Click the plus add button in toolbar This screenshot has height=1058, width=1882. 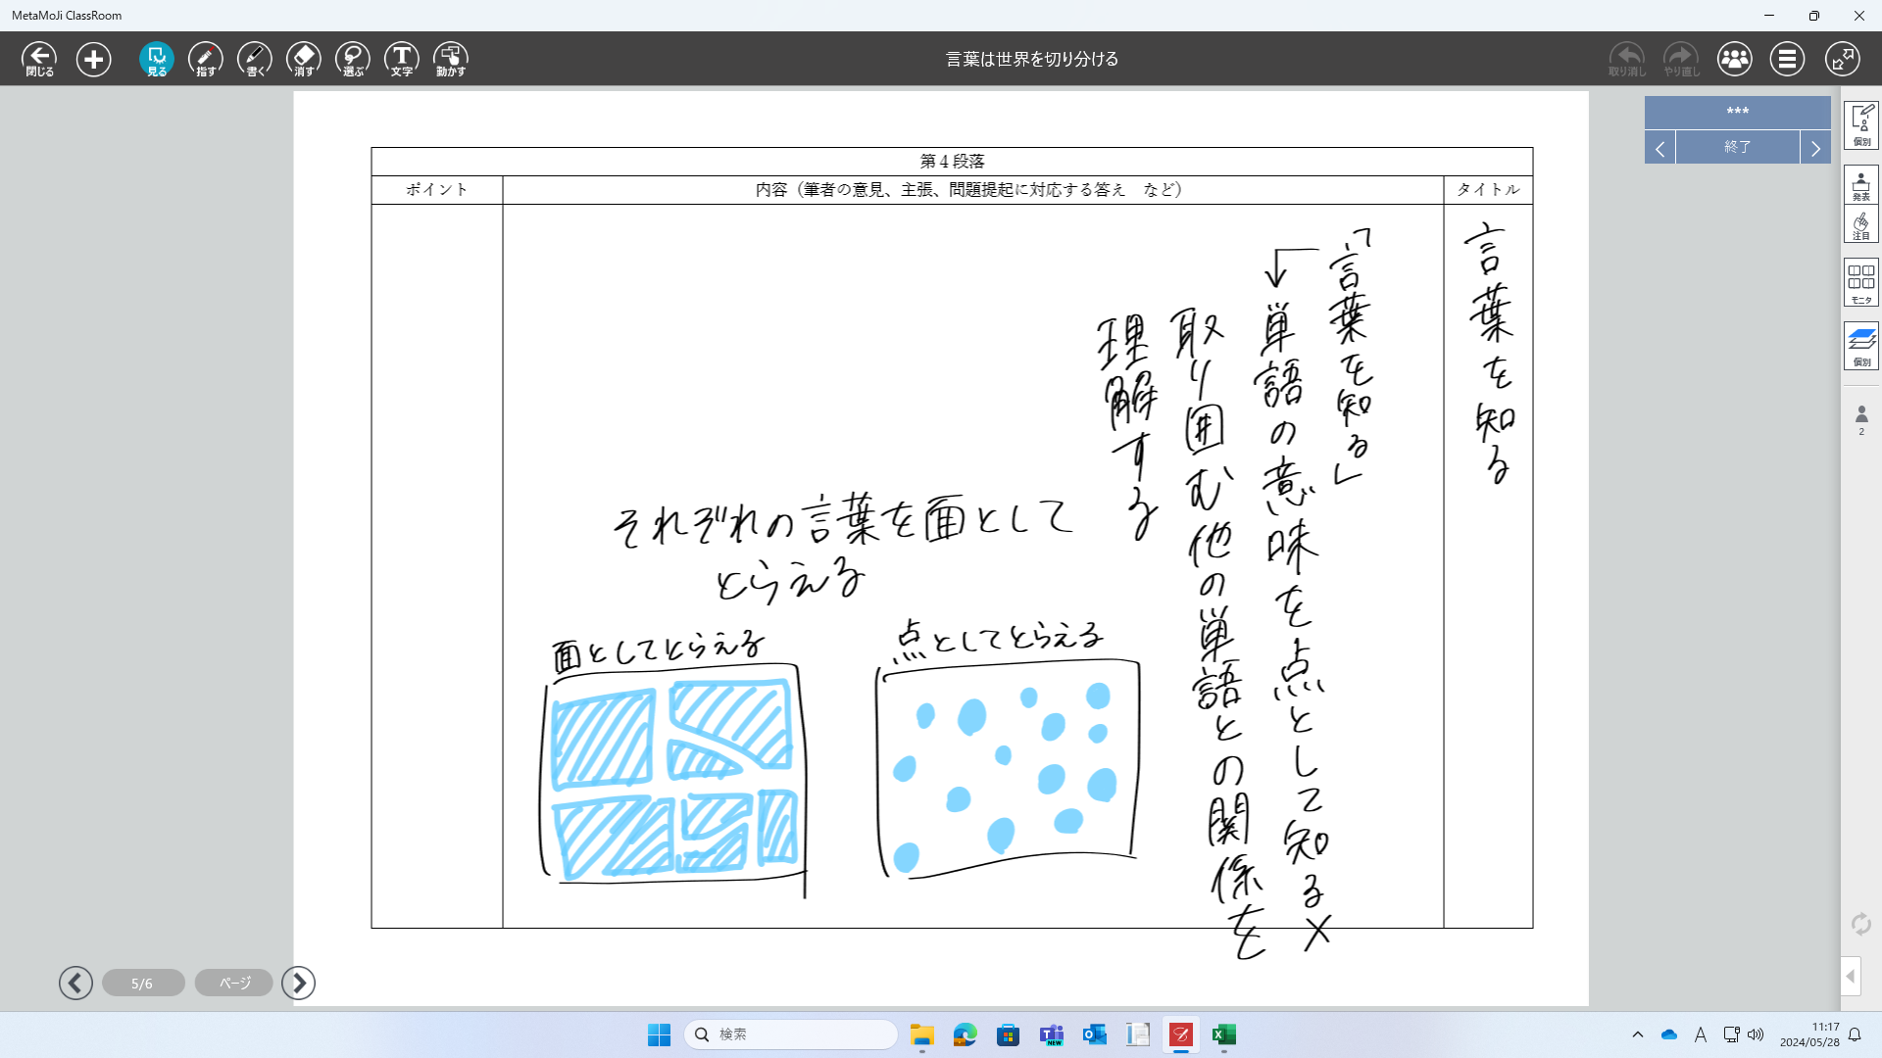click(x=93, y=59)
